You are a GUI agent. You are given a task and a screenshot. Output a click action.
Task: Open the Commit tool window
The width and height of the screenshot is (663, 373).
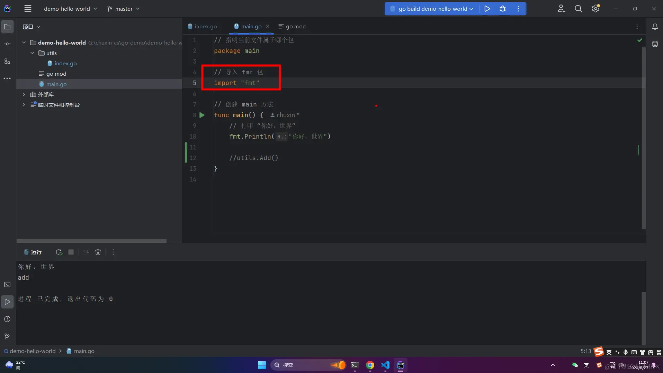(7, 44)
